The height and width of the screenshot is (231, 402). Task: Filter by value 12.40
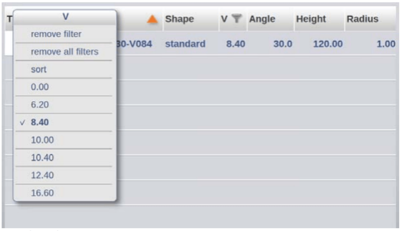42,175
